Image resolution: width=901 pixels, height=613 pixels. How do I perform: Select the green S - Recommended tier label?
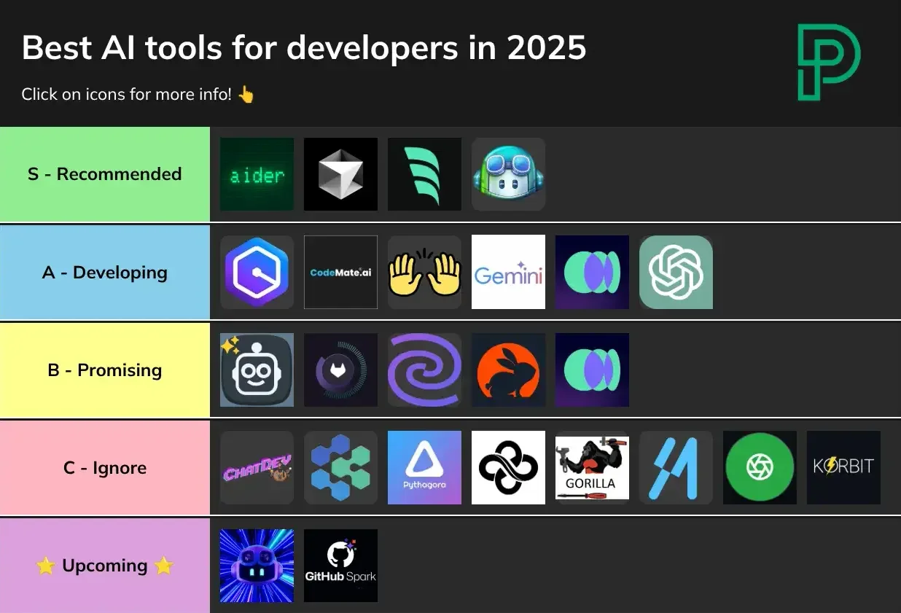(105, 174)
